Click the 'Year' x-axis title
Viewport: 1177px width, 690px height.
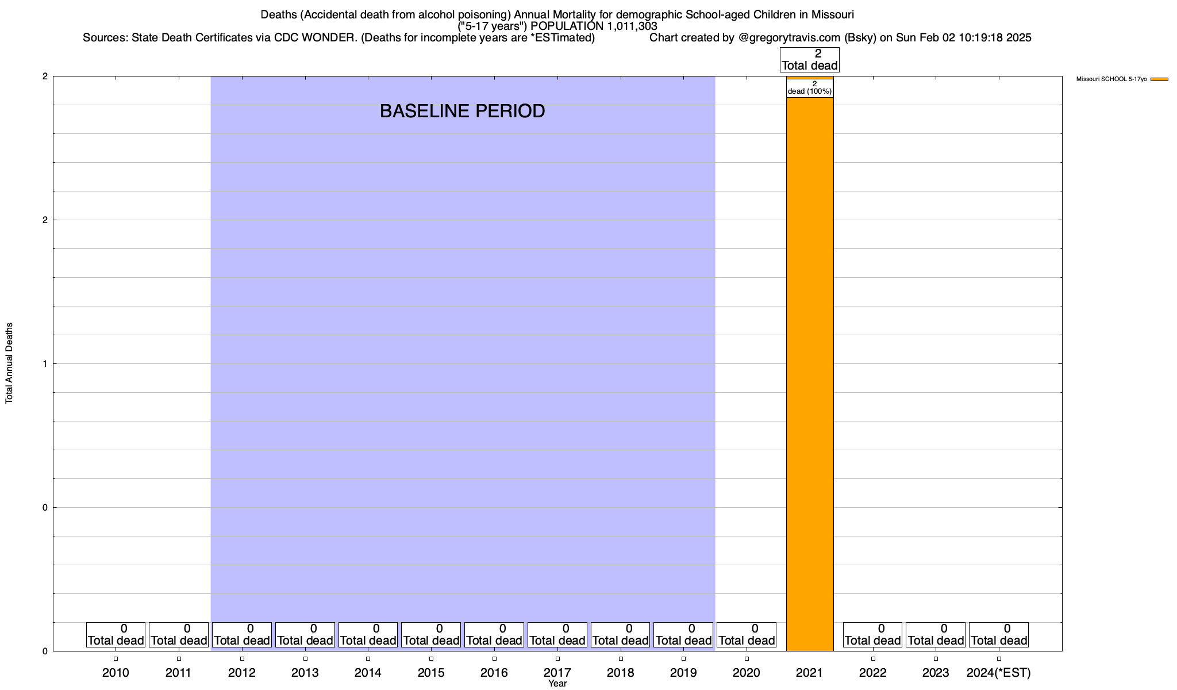pos(557,684)
